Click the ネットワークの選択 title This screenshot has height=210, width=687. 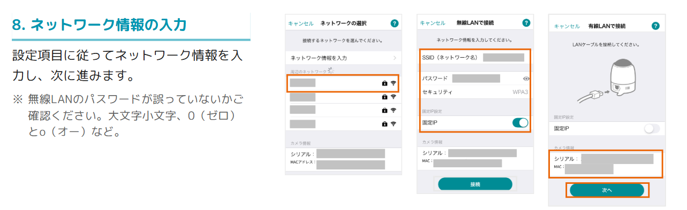tap(343, 24)
